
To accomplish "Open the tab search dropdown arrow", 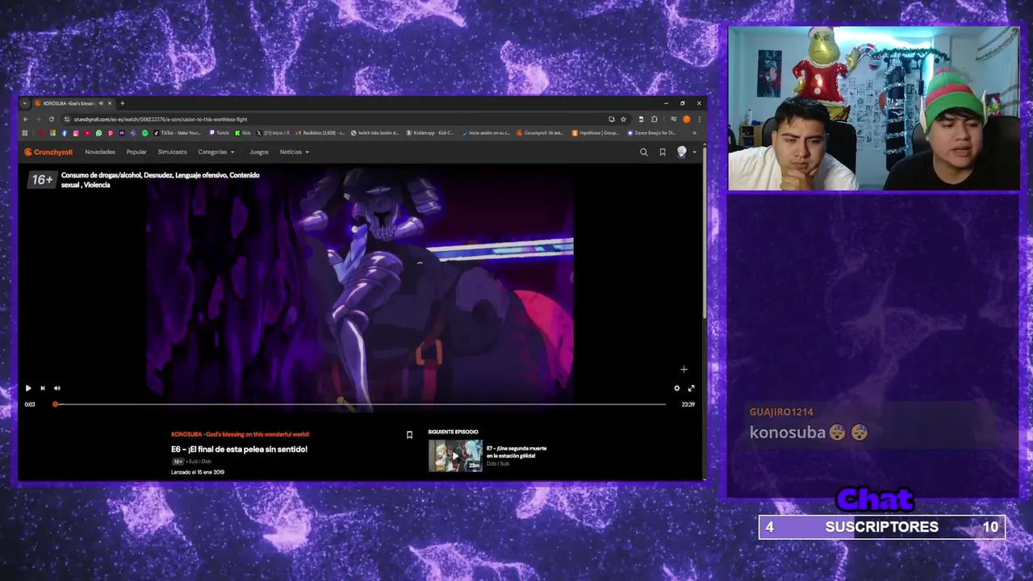I will tap(25, 103).
